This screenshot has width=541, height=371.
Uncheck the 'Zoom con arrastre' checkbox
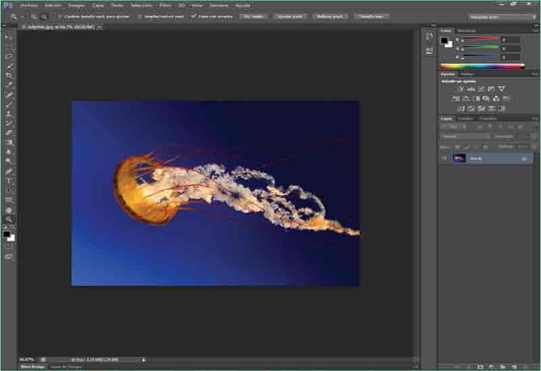pyautogui.click(x=194, y=16)
